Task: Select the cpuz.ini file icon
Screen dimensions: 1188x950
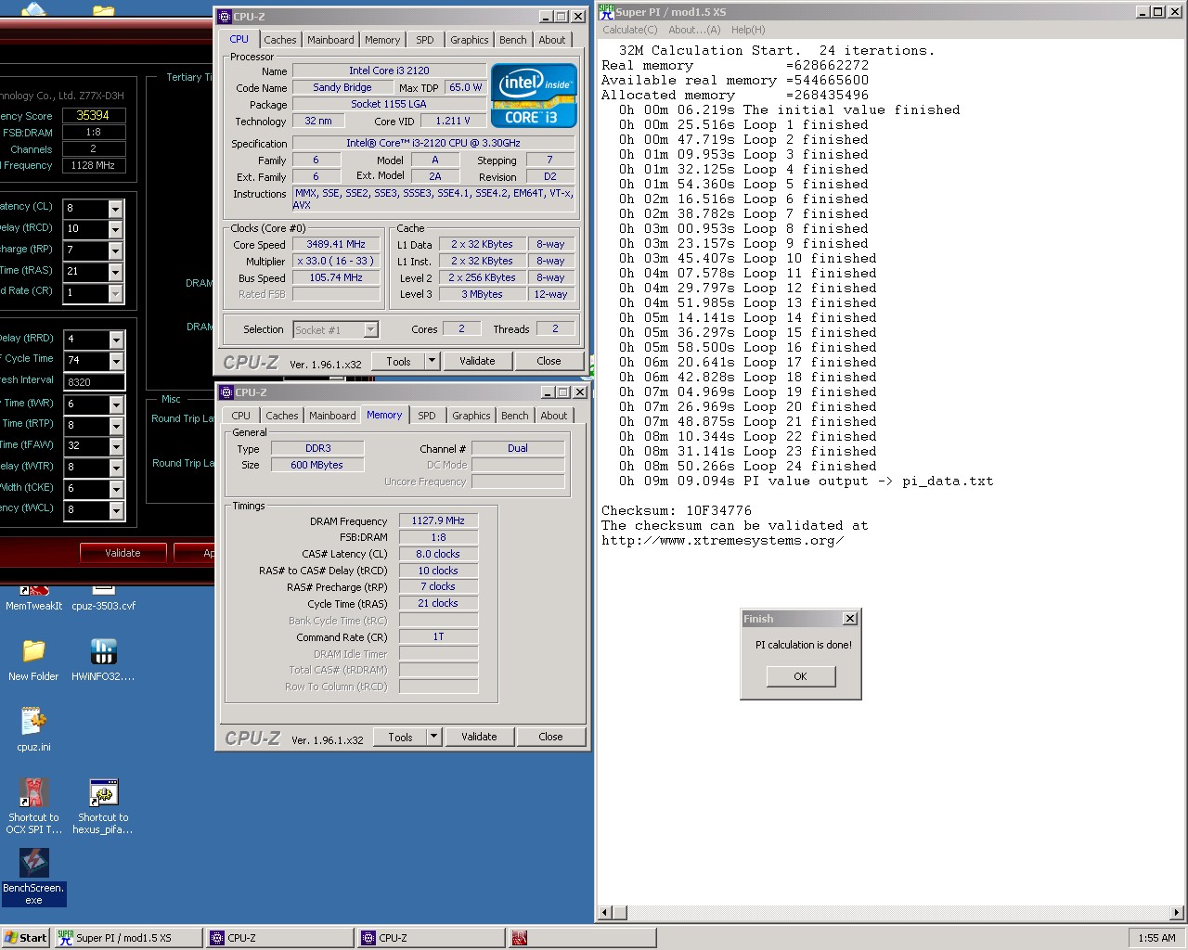Action: click(33, 729)
